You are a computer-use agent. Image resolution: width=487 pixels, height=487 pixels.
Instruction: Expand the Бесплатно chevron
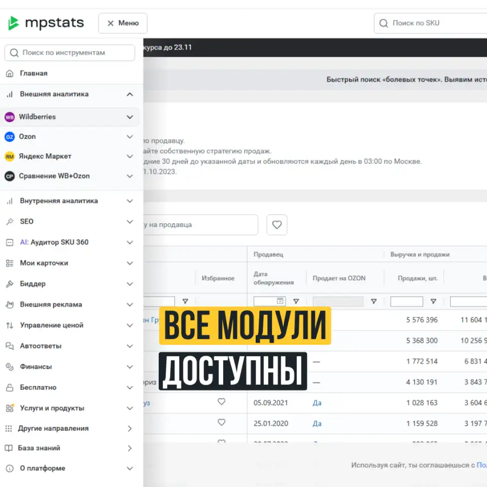(x=130, y=387)
